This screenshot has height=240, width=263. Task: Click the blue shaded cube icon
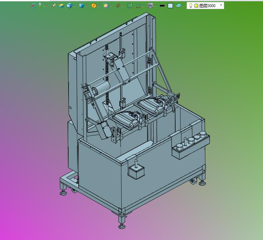70,6
